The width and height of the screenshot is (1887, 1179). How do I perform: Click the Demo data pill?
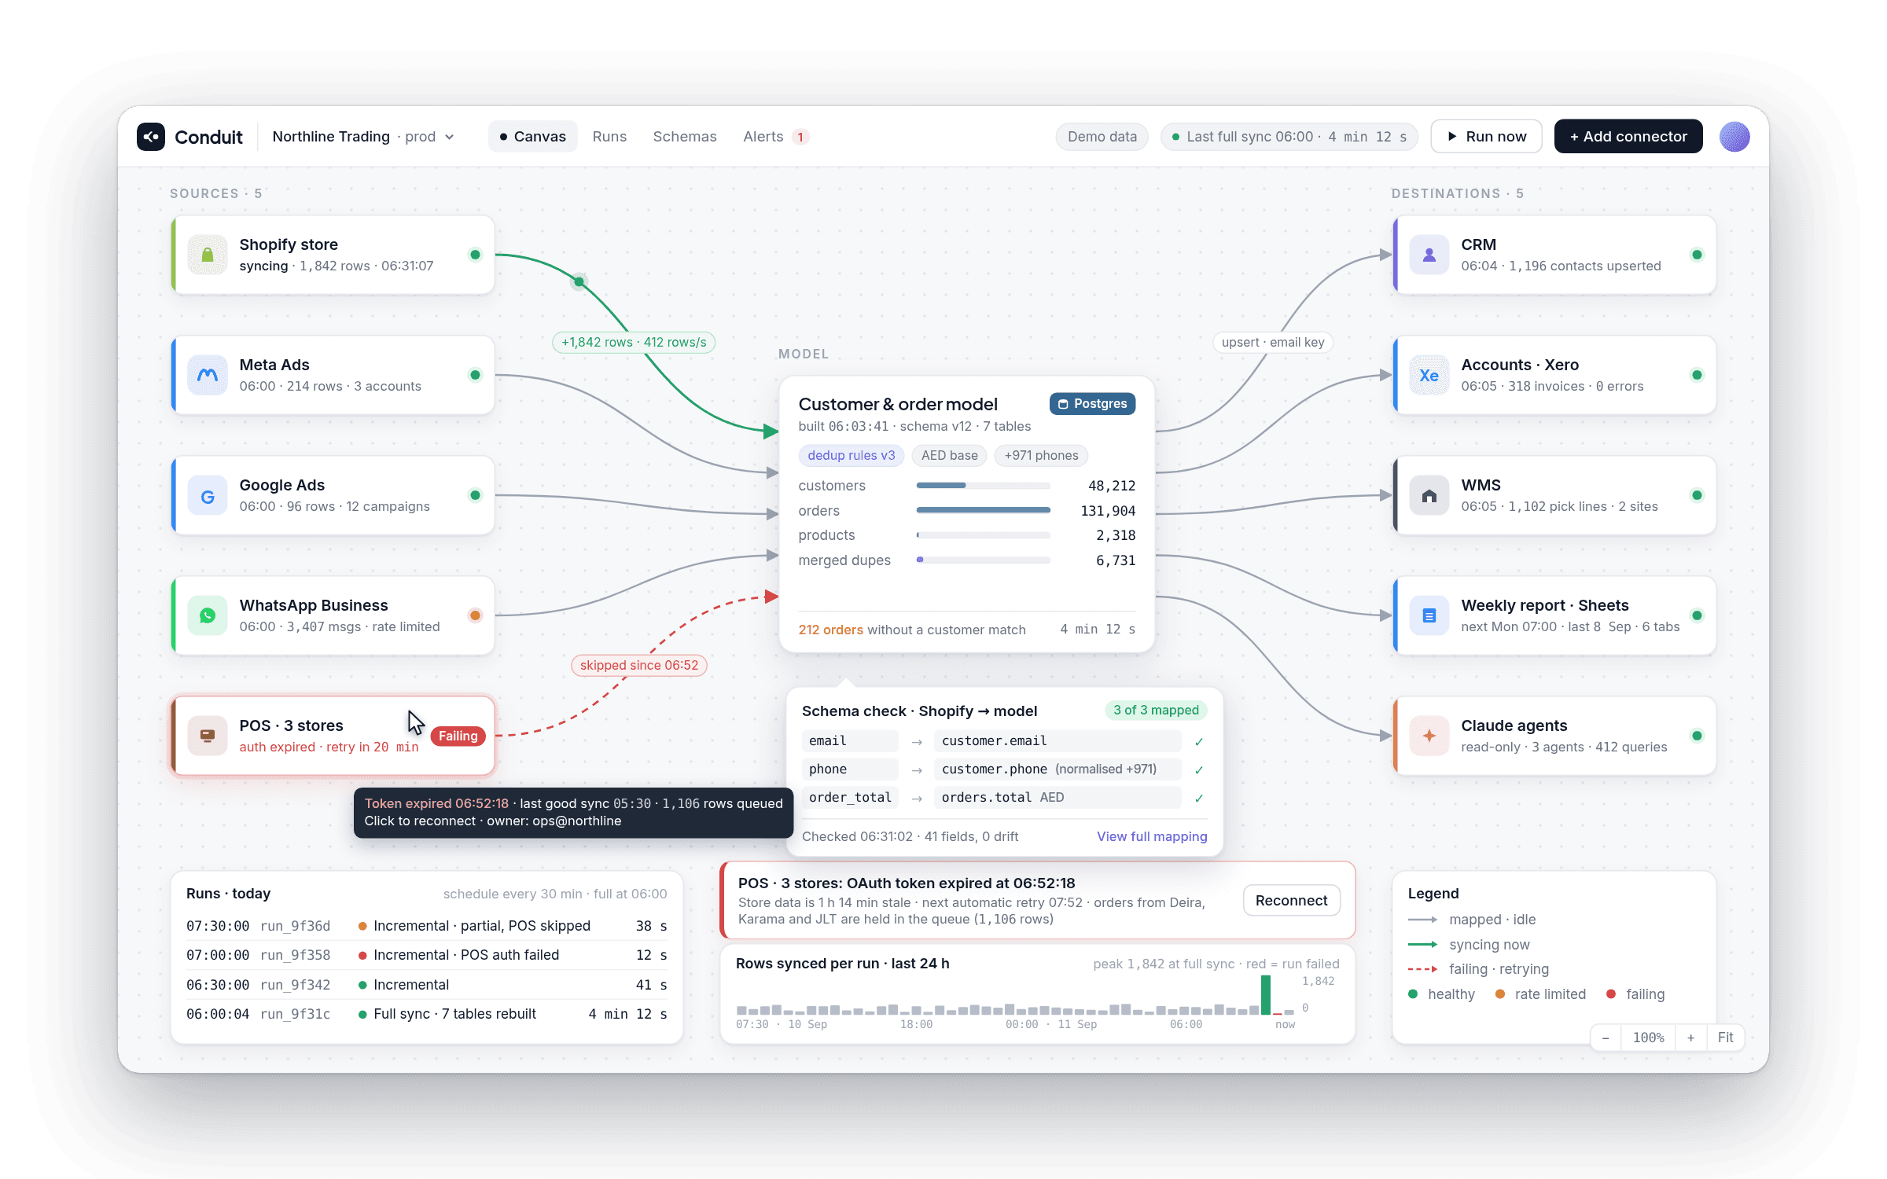point(1102,137)
